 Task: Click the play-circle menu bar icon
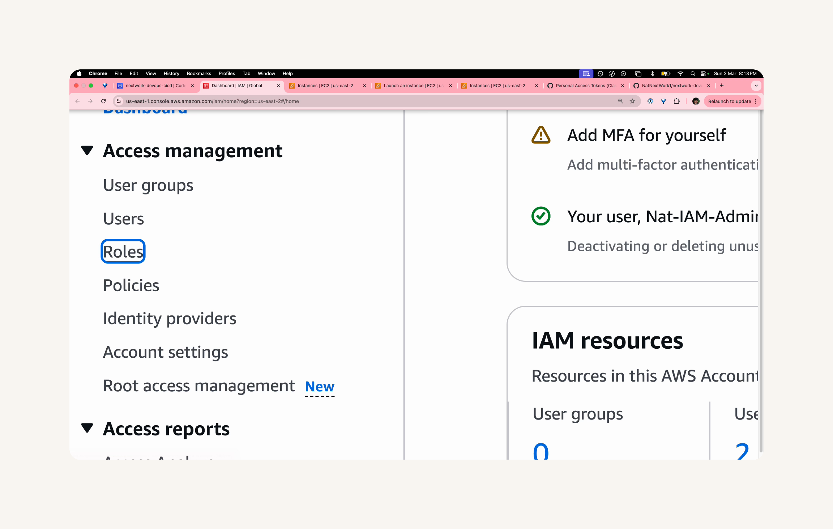(623, 73)
